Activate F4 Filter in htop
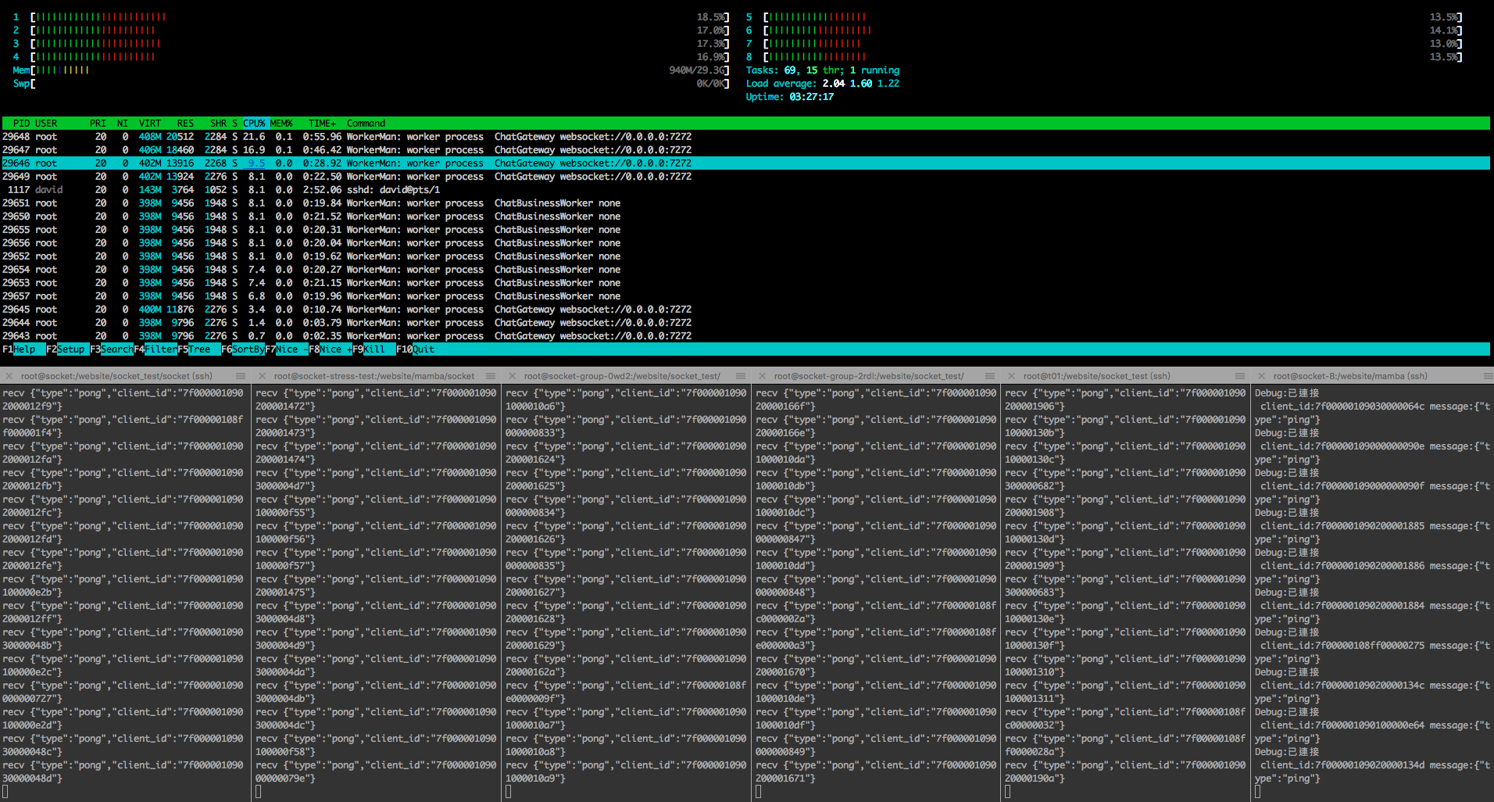Screen dimensions: 1494x802 pyautogui.click(x=155, y=349)
